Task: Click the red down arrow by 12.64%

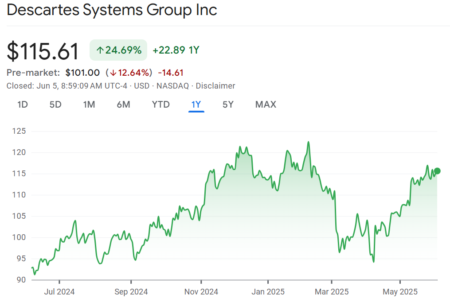Action: [113, 73]
